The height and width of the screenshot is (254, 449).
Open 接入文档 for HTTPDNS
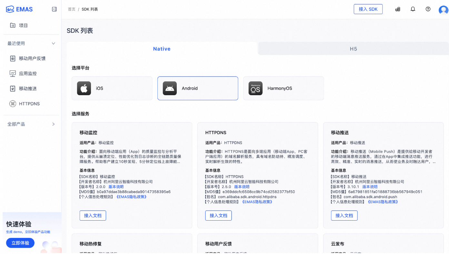coord(218,215)
